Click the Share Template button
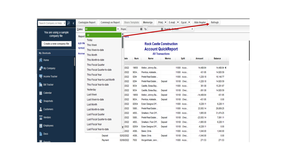The image size is (286, 161). pyautogui.click(x=131, y=22)
